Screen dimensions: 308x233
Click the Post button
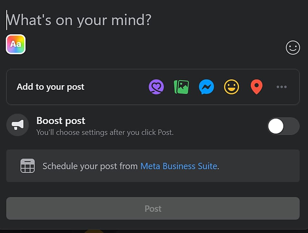tap(153, 208)
